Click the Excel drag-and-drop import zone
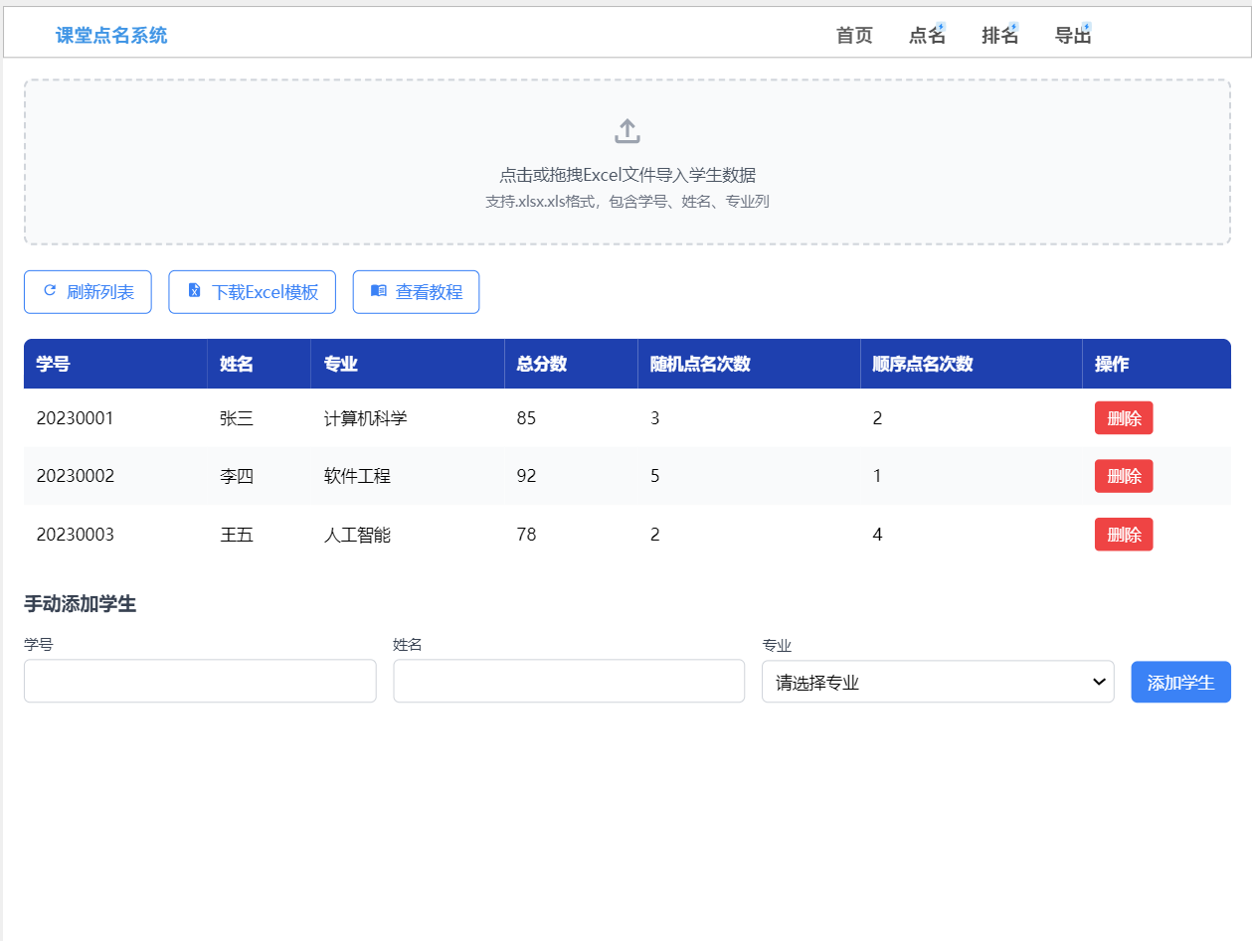Image resolution: width=1252 pixels, height=941 pixels. pos(626,162)
